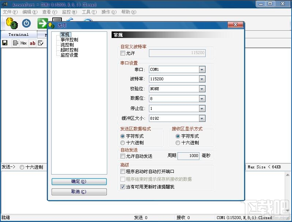Open the 工具(T) menu
This screenshot has height=222, width=292.
click(x=89, y=12)
